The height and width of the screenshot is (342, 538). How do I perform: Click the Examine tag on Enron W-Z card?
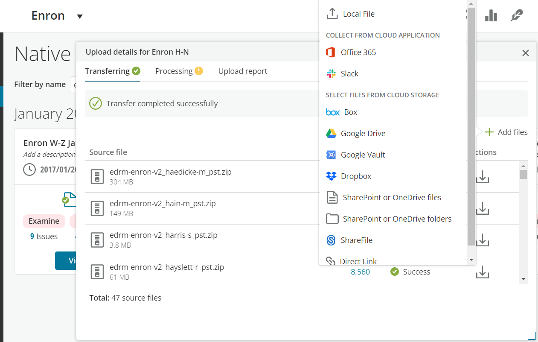point(44,221)
